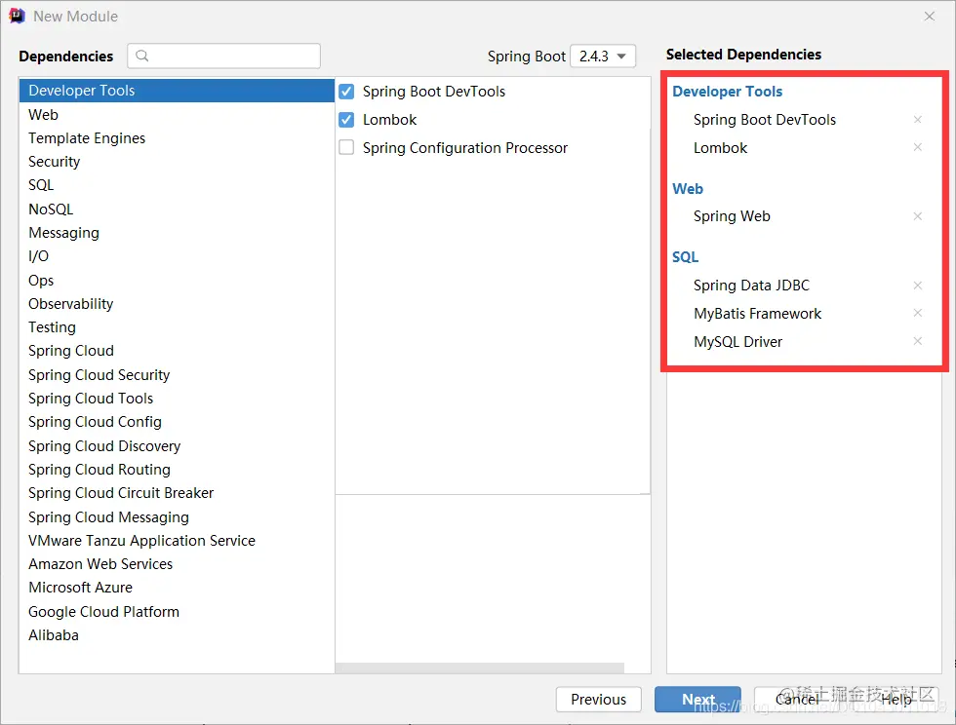This screenshot has height=725, width=956.
Task: Click MySQL Driver in Selected Dependencies
Action: pos(737,342)
